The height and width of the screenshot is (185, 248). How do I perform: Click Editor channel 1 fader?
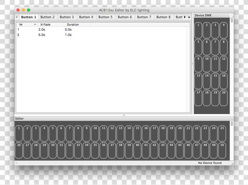19,133
